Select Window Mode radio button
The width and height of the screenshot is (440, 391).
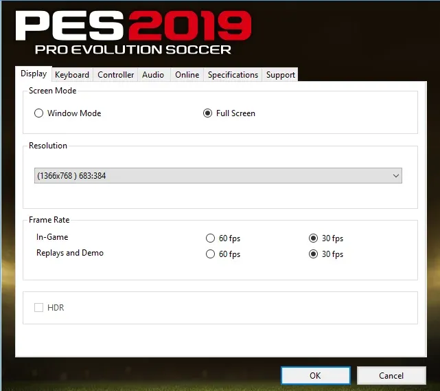pos(39,113)
